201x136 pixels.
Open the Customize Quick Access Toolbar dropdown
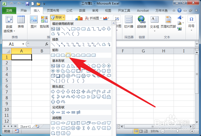pyautogui.click(x=44, y=4)
